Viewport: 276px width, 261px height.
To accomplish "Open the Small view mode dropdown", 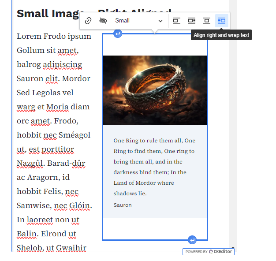I will click(138, 21).
